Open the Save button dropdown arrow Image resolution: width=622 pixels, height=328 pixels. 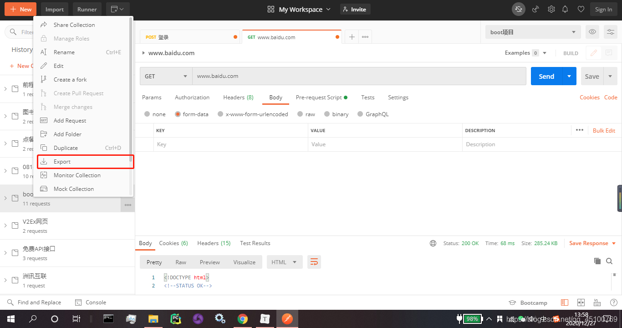610,76
